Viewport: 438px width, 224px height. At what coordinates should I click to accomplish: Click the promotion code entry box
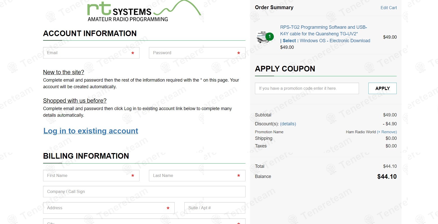click(307, 88)
